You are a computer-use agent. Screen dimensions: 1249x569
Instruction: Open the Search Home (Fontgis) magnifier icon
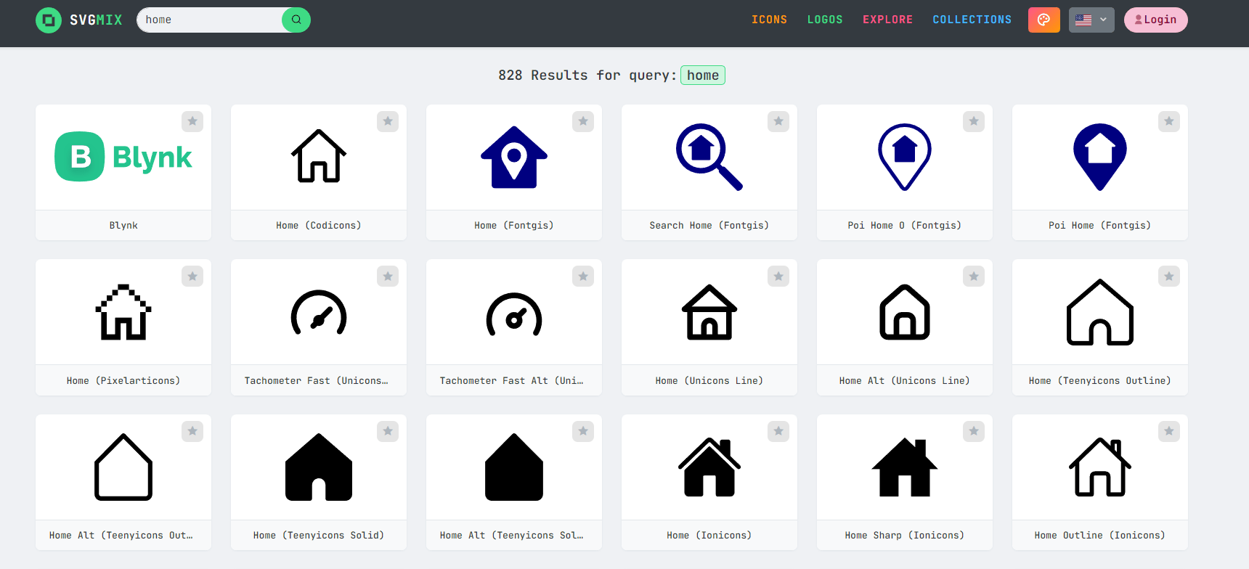pyautogui.click(x=709, y=157)
